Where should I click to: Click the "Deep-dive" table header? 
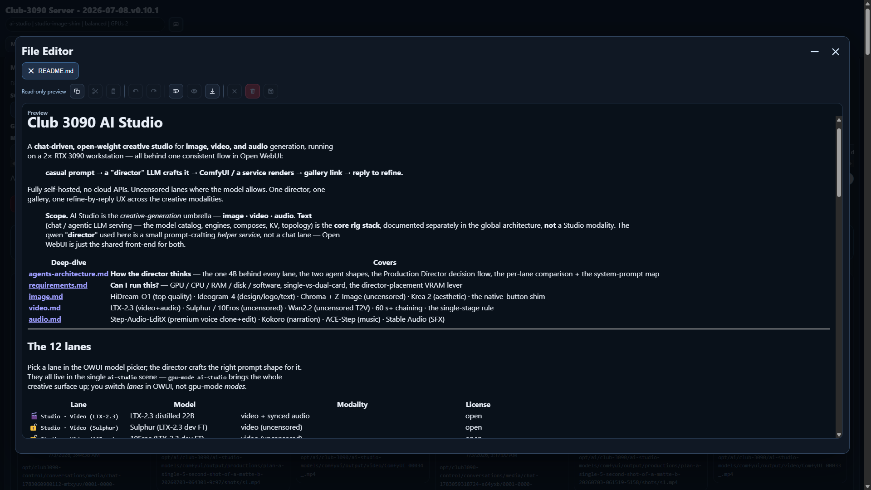tap(69, 262)
